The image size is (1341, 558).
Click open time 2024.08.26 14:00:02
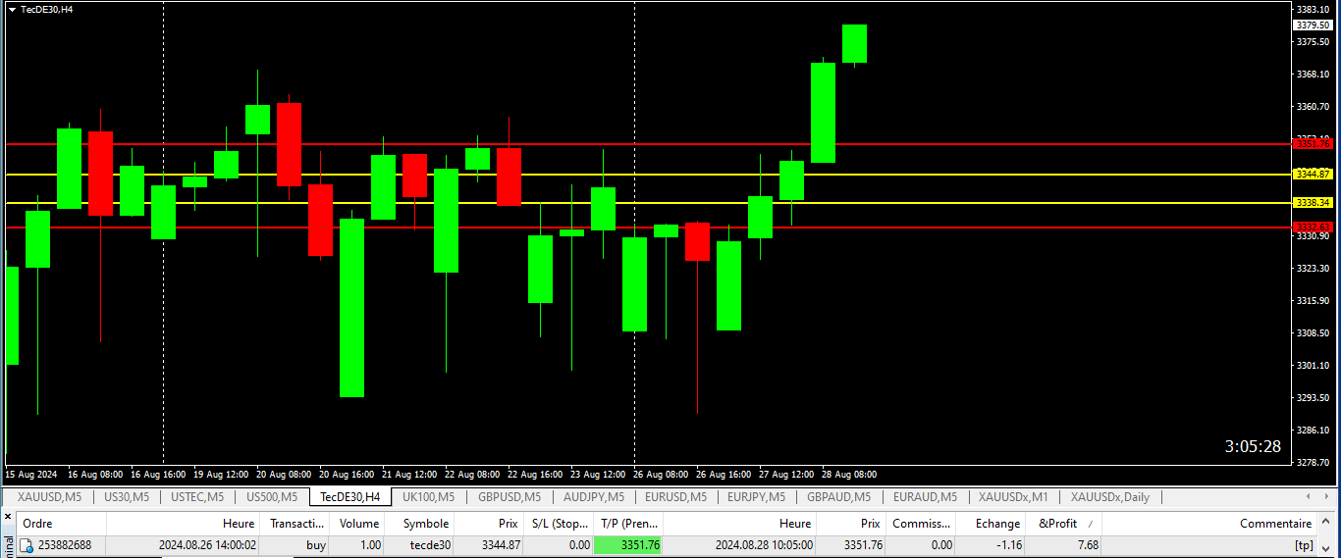point(208,545)
